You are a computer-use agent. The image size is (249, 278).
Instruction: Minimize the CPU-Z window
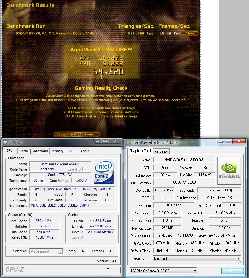(97, 141)
